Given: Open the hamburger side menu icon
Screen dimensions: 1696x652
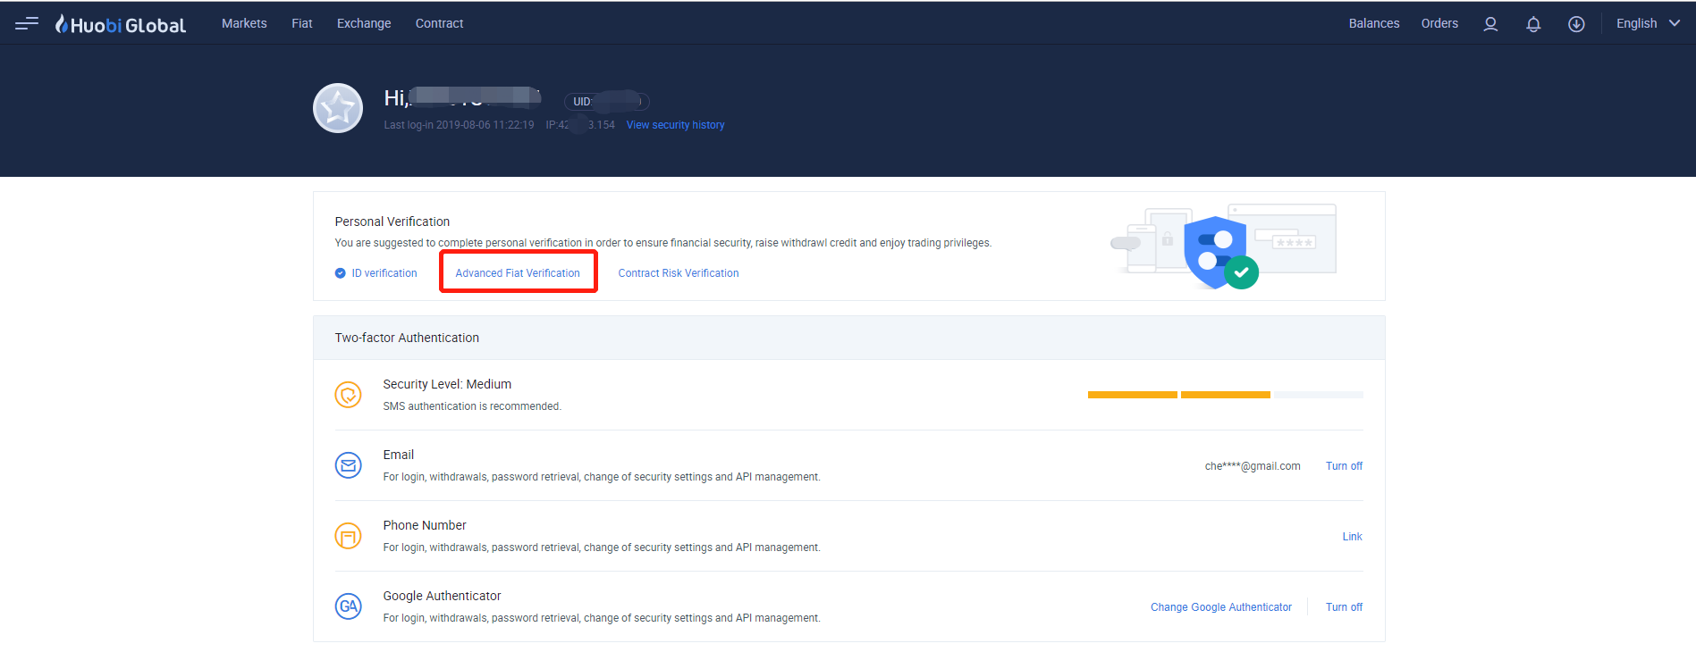Looking at the screenshot, I should [27, 23].
